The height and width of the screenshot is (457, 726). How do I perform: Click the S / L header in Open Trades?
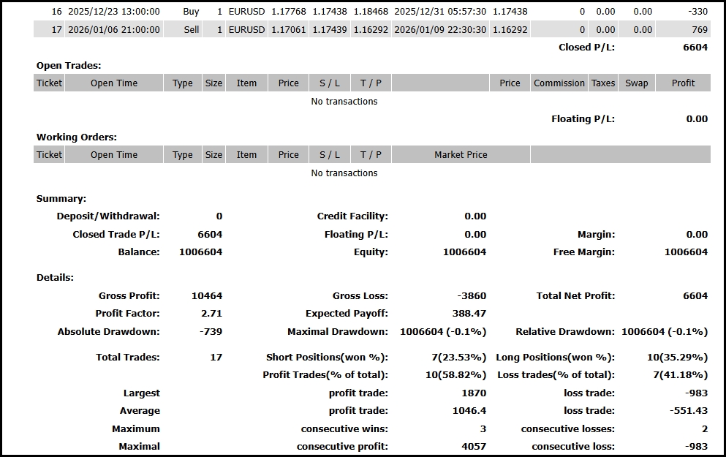[x=330, y=83]
